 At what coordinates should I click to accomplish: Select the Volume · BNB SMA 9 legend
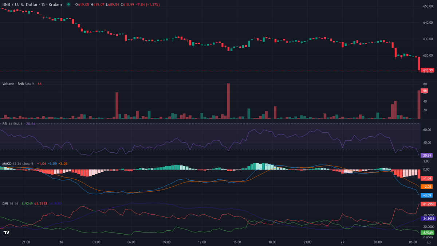(18, 84)
